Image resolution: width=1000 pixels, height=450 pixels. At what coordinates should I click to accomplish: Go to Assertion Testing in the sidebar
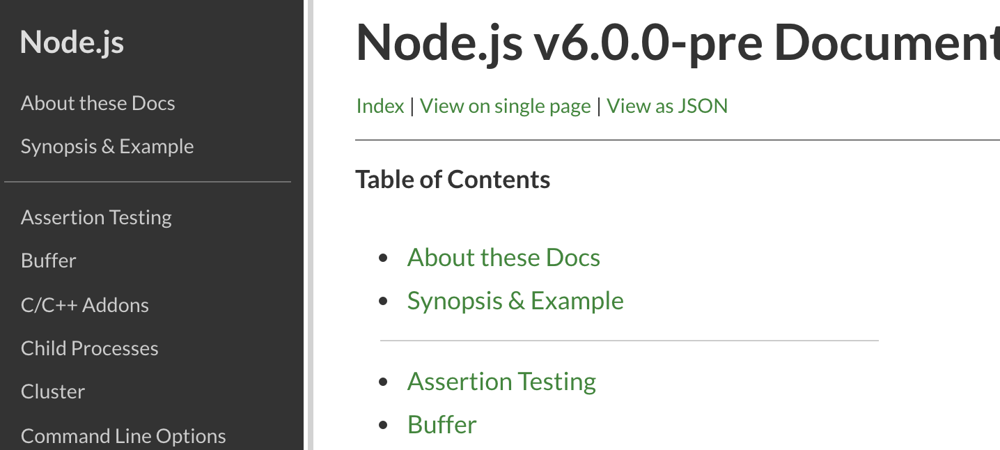click(96, 218)
